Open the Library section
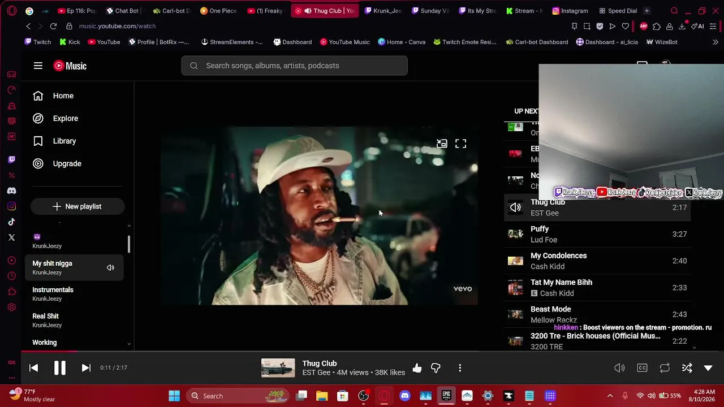 pyautogui.click(x=54, y=141)
